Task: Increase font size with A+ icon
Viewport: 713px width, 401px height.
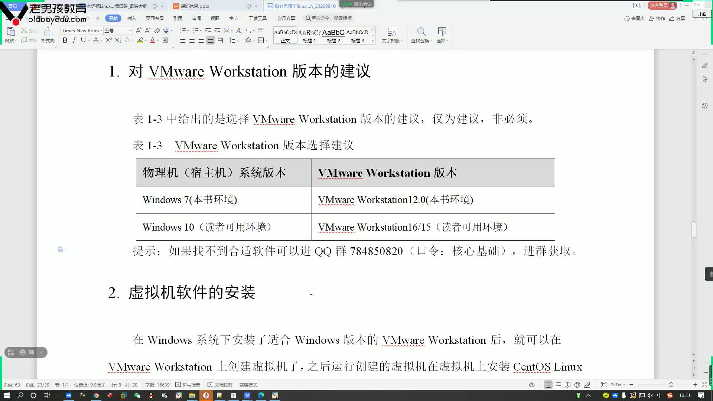Action: (139, 30)
